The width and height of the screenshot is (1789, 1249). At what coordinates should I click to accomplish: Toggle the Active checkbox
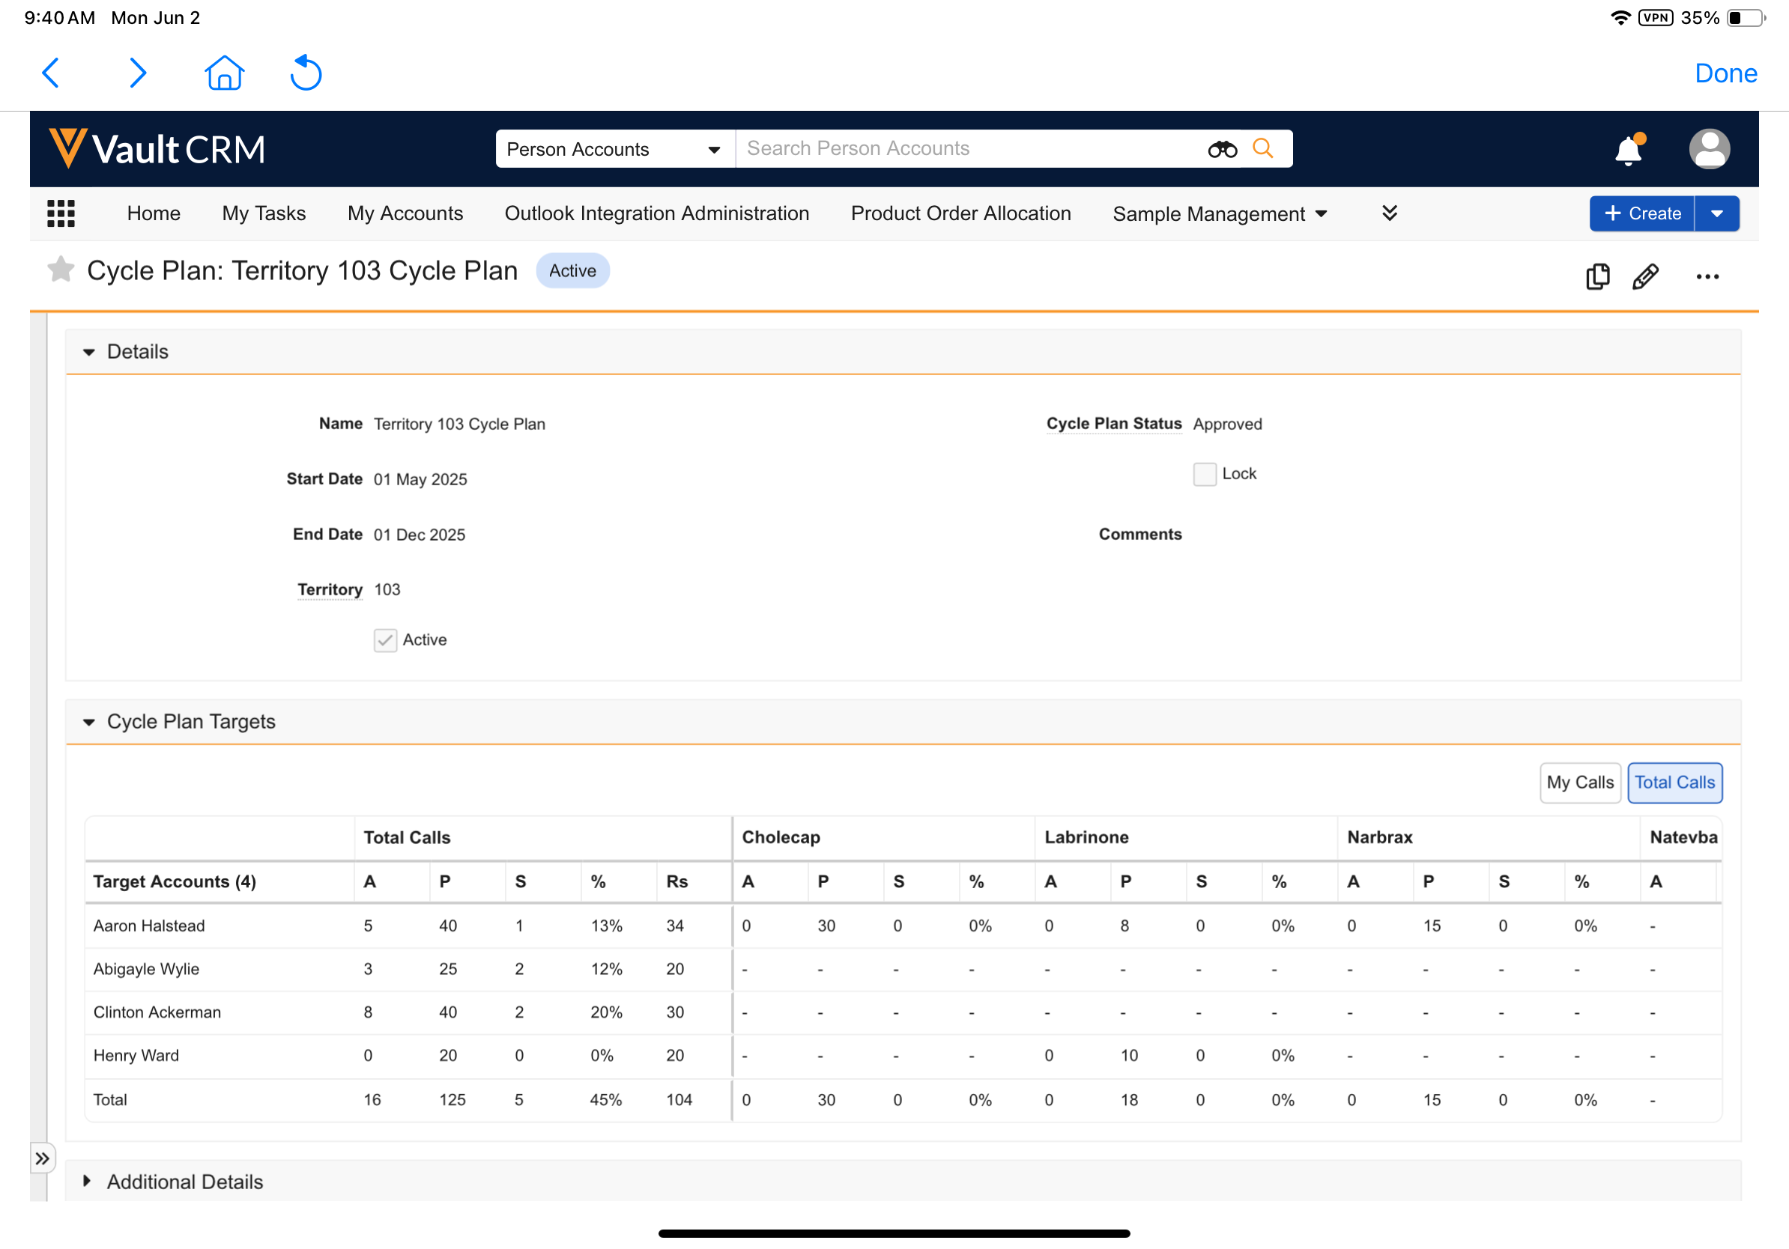tap(386, 640)
